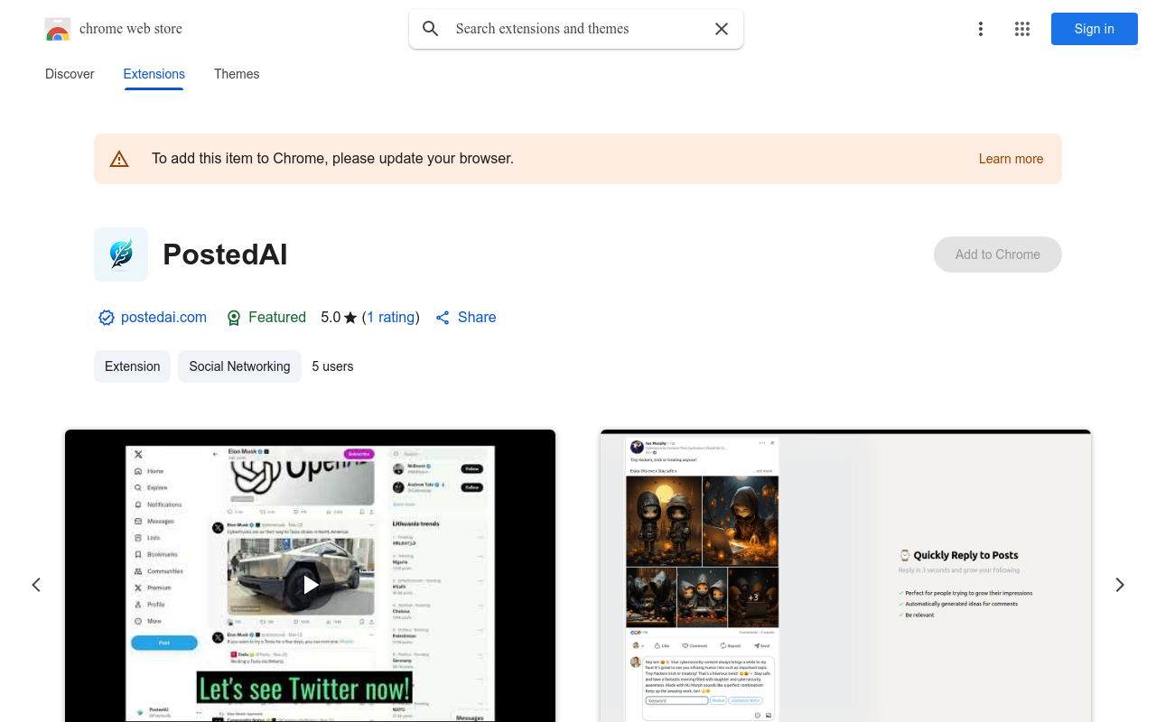Select the Social Networking category chip

(x=239, y=366)
